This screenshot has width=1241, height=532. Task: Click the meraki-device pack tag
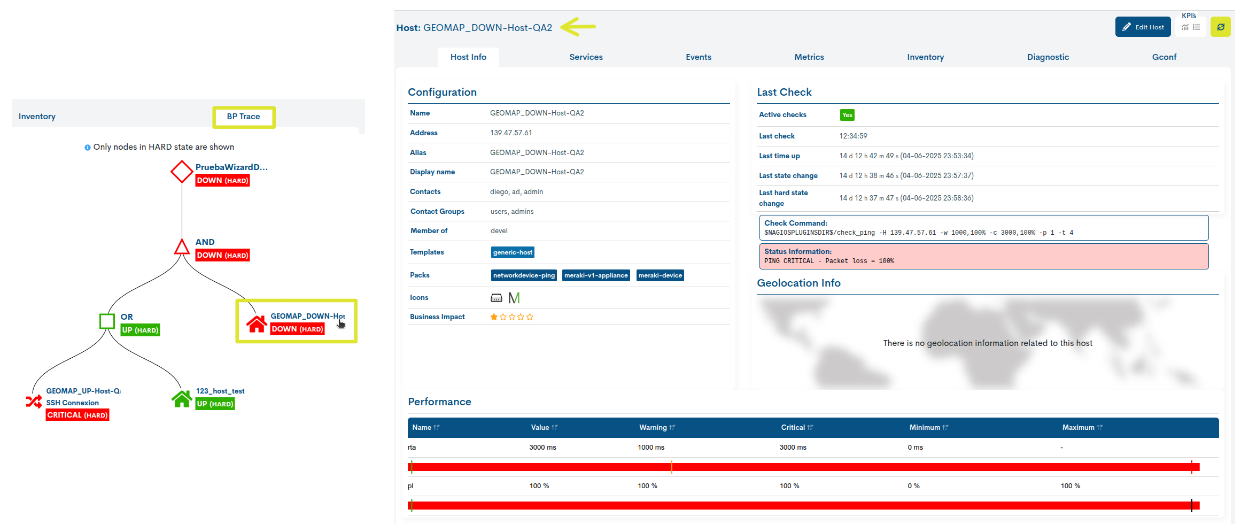[660, 275]
